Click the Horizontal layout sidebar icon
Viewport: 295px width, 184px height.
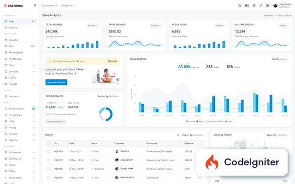5,96
